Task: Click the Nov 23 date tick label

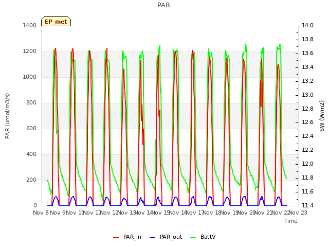Action: click(x=298, y=213)
